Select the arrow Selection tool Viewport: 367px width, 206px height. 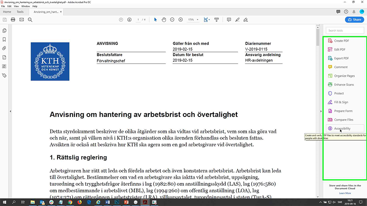point(156,20)
